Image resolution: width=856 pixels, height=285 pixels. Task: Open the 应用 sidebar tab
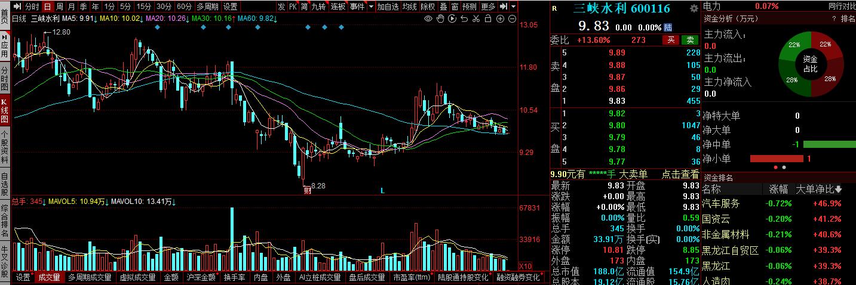coord(5,47)
